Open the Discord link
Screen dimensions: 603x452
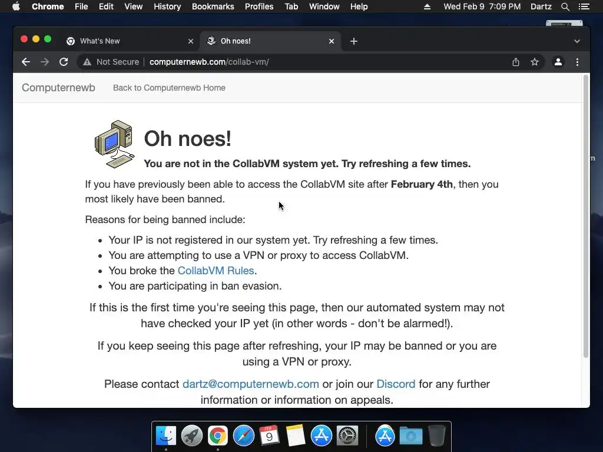click(396, 384)
